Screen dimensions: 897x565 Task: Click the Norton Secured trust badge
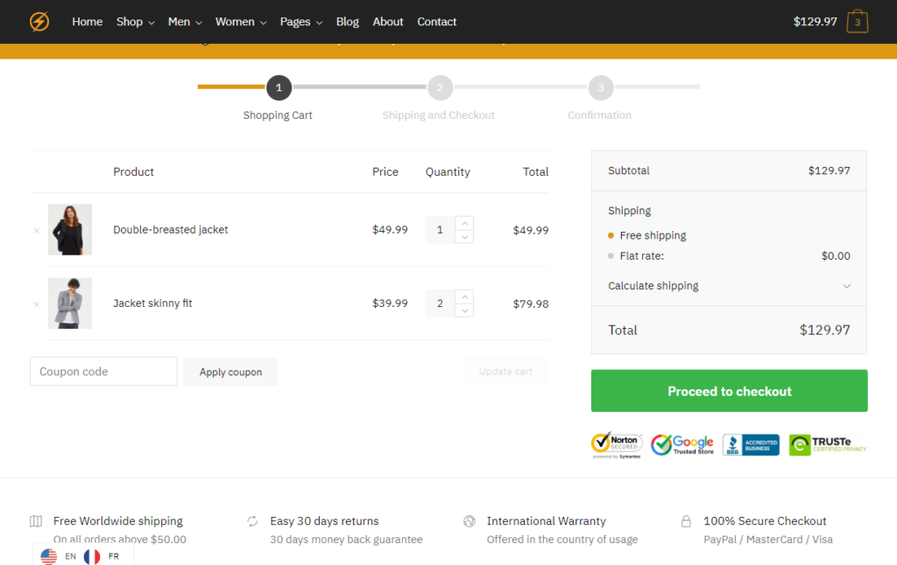pos(617,444)
